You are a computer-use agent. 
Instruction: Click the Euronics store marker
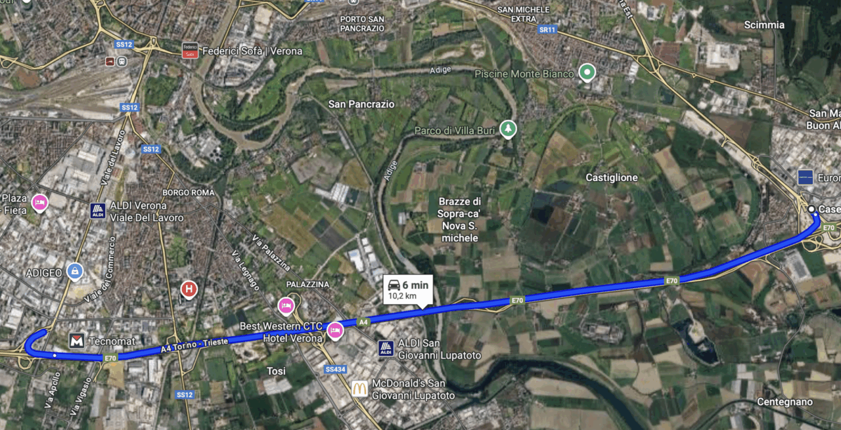pos(805,177)
